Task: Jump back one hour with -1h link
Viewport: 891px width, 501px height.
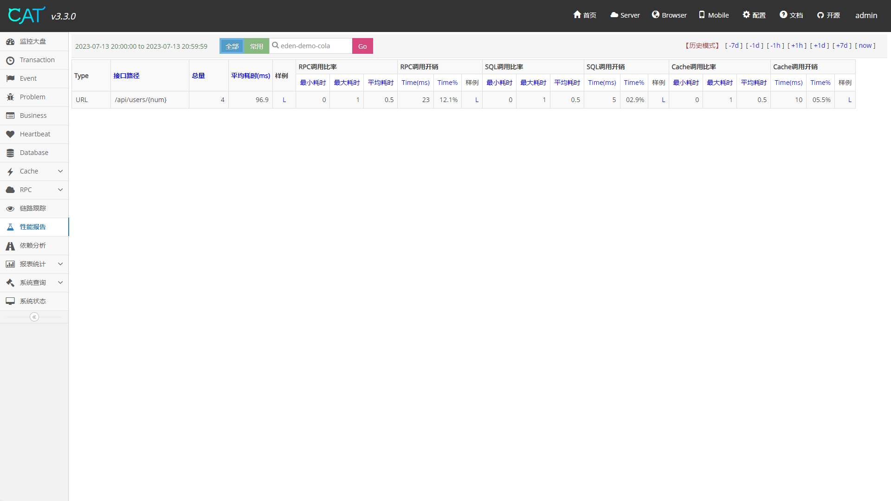Action: pyautogui.click(x=775, y=45)
